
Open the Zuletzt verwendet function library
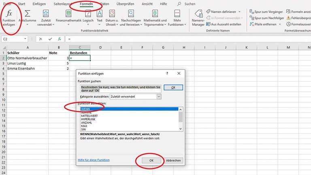pos(46,18)
